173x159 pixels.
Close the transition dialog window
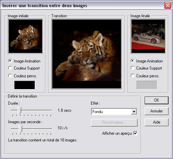[168, 5]
